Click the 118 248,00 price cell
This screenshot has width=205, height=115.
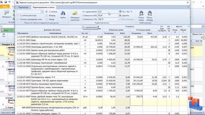[136, 84]
